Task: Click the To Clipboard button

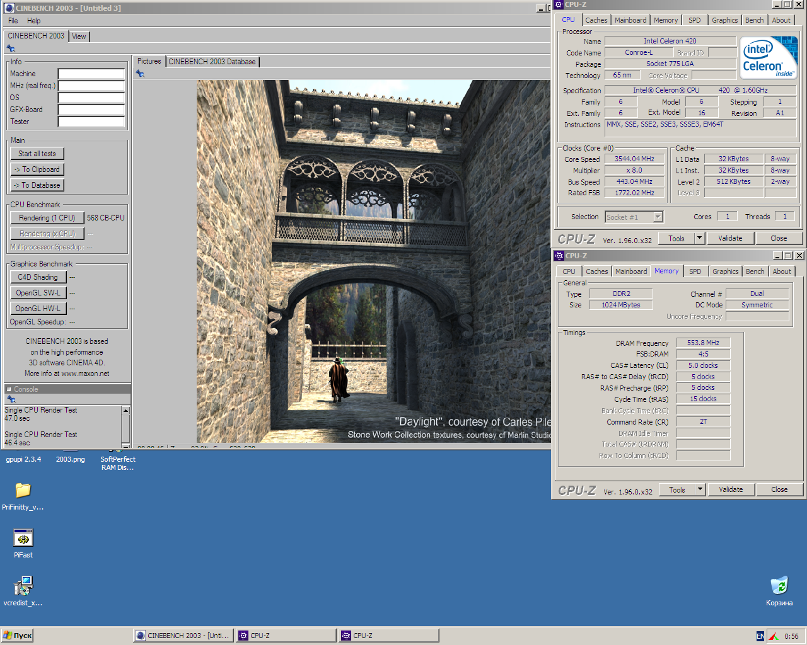Action: pyautogui.click(x=37, y=169)
